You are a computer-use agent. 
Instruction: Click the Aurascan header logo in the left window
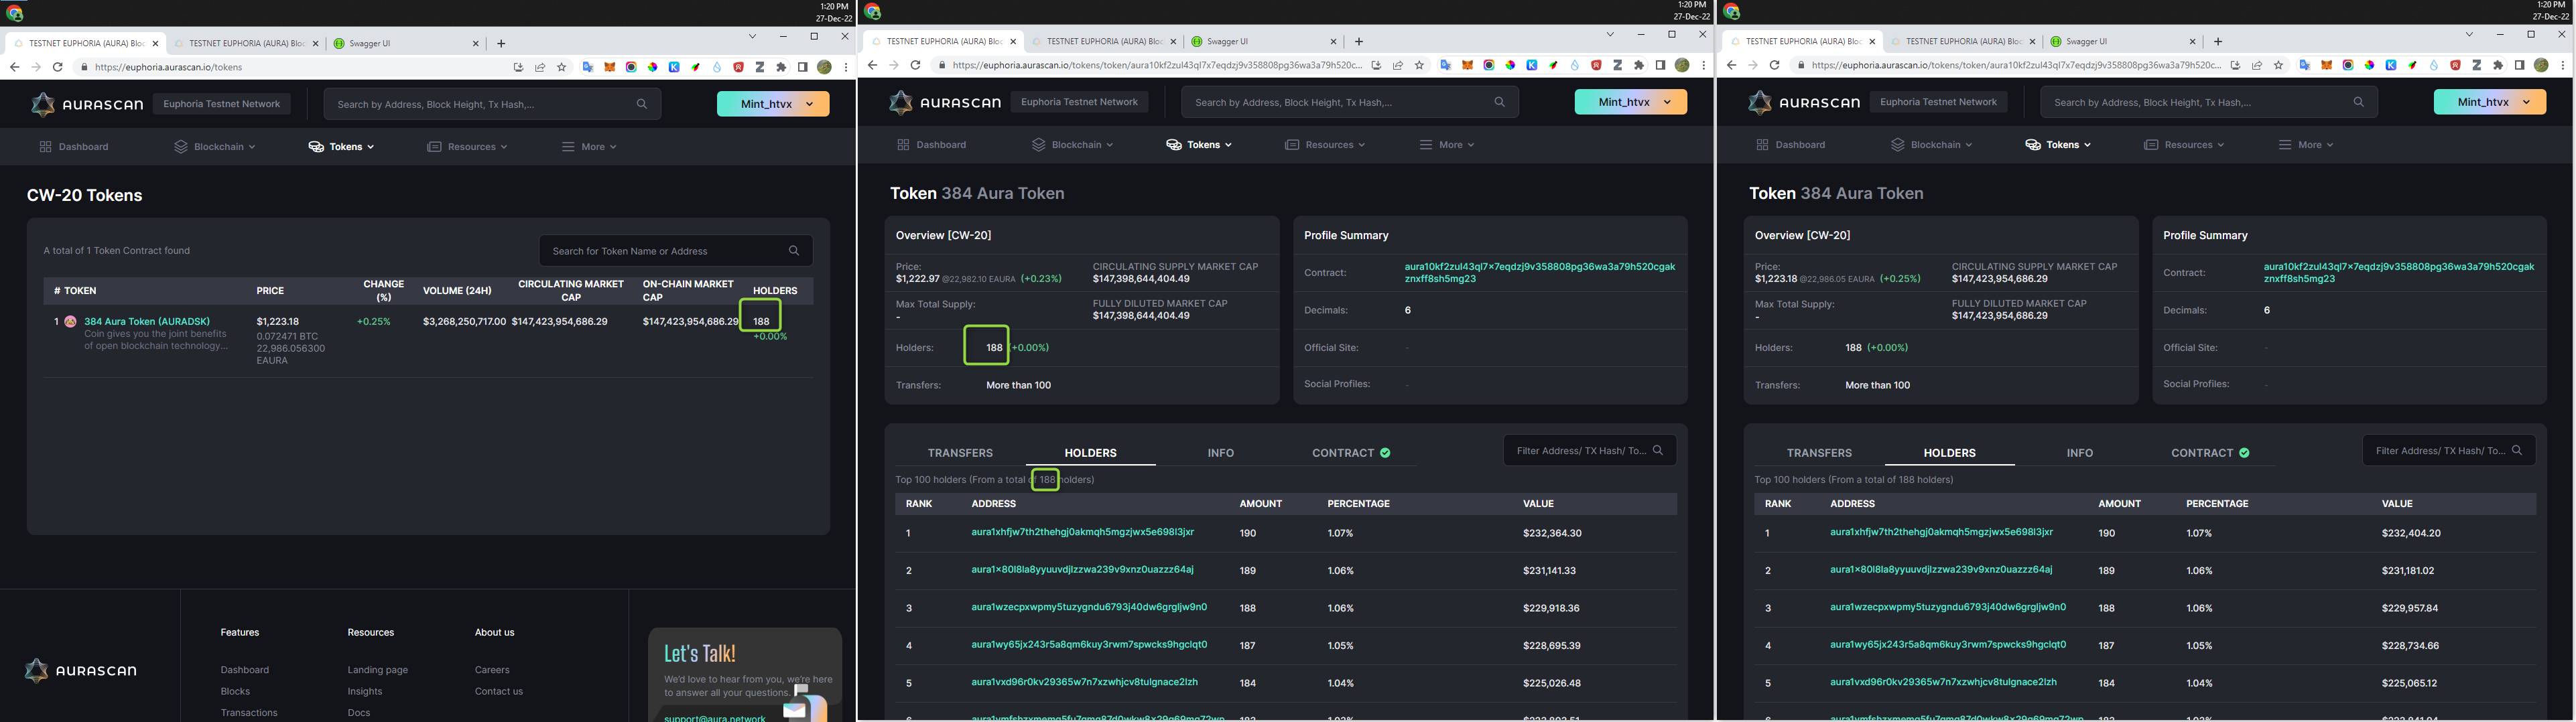tap(87, 104)
